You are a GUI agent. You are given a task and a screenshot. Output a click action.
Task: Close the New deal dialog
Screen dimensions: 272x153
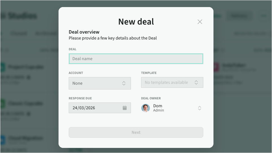pos(200,22)
